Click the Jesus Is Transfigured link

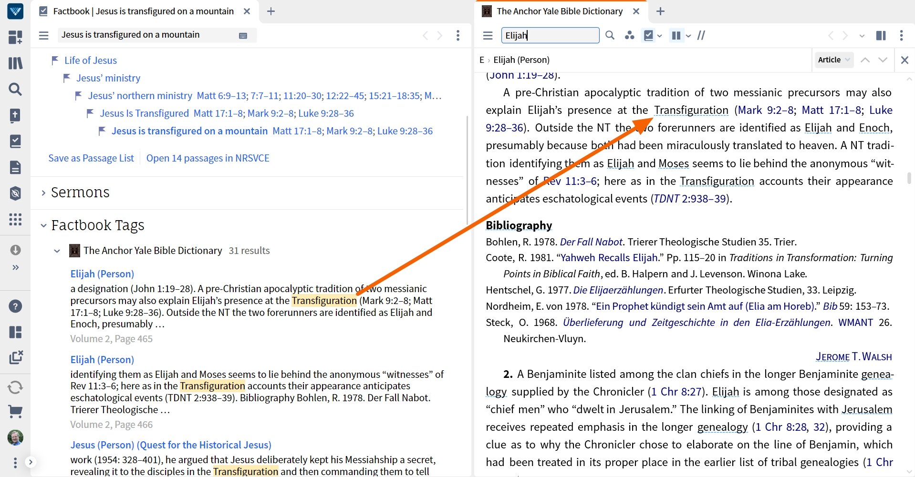[x=144, y=113]
